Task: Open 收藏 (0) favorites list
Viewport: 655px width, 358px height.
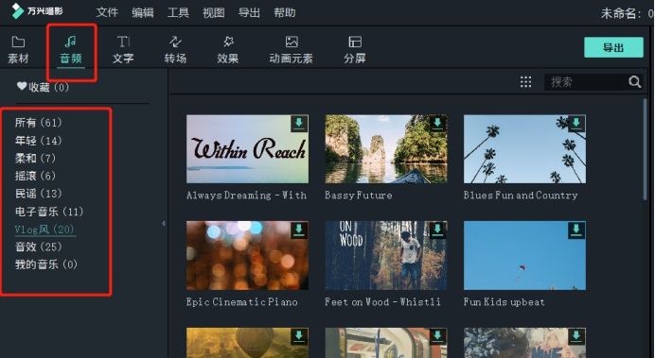Action: tap(43, 87)
